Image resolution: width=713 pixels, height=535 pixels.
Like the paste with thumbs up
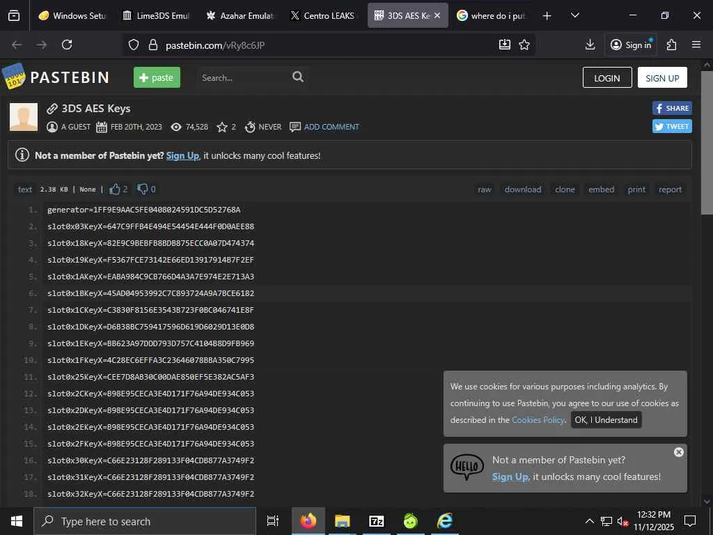click(x=115, y=189)
